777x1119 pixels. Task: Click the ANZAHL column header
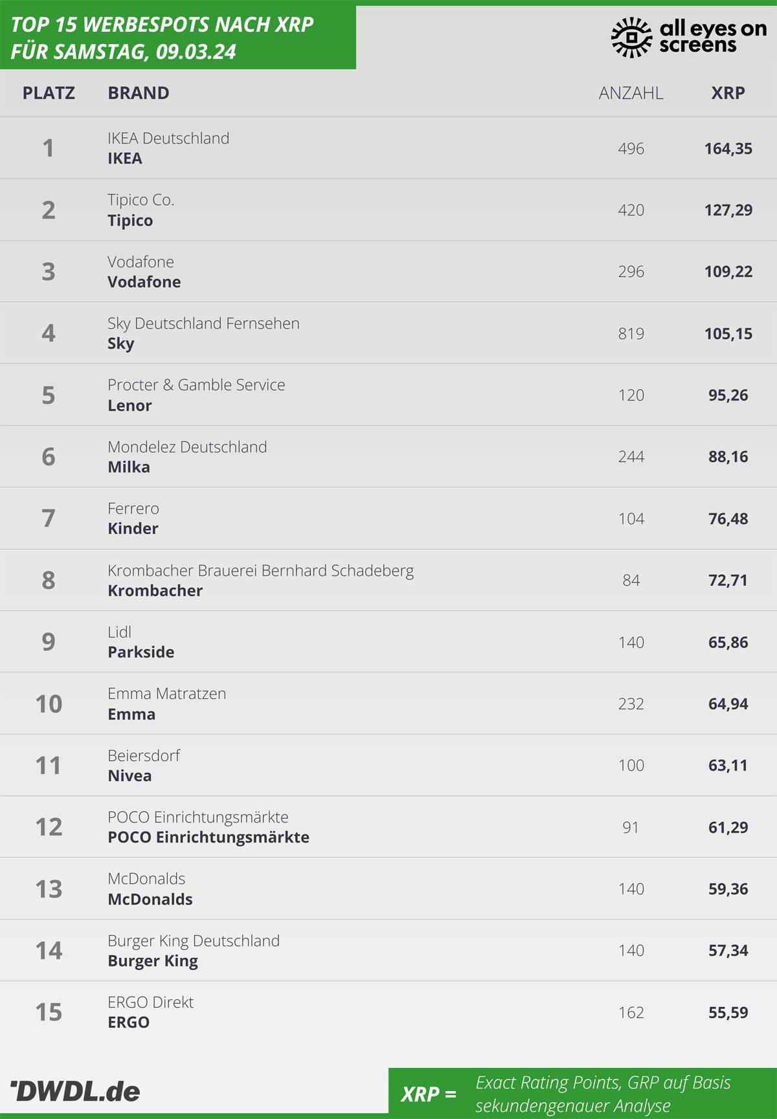click(x=631, y=93)
